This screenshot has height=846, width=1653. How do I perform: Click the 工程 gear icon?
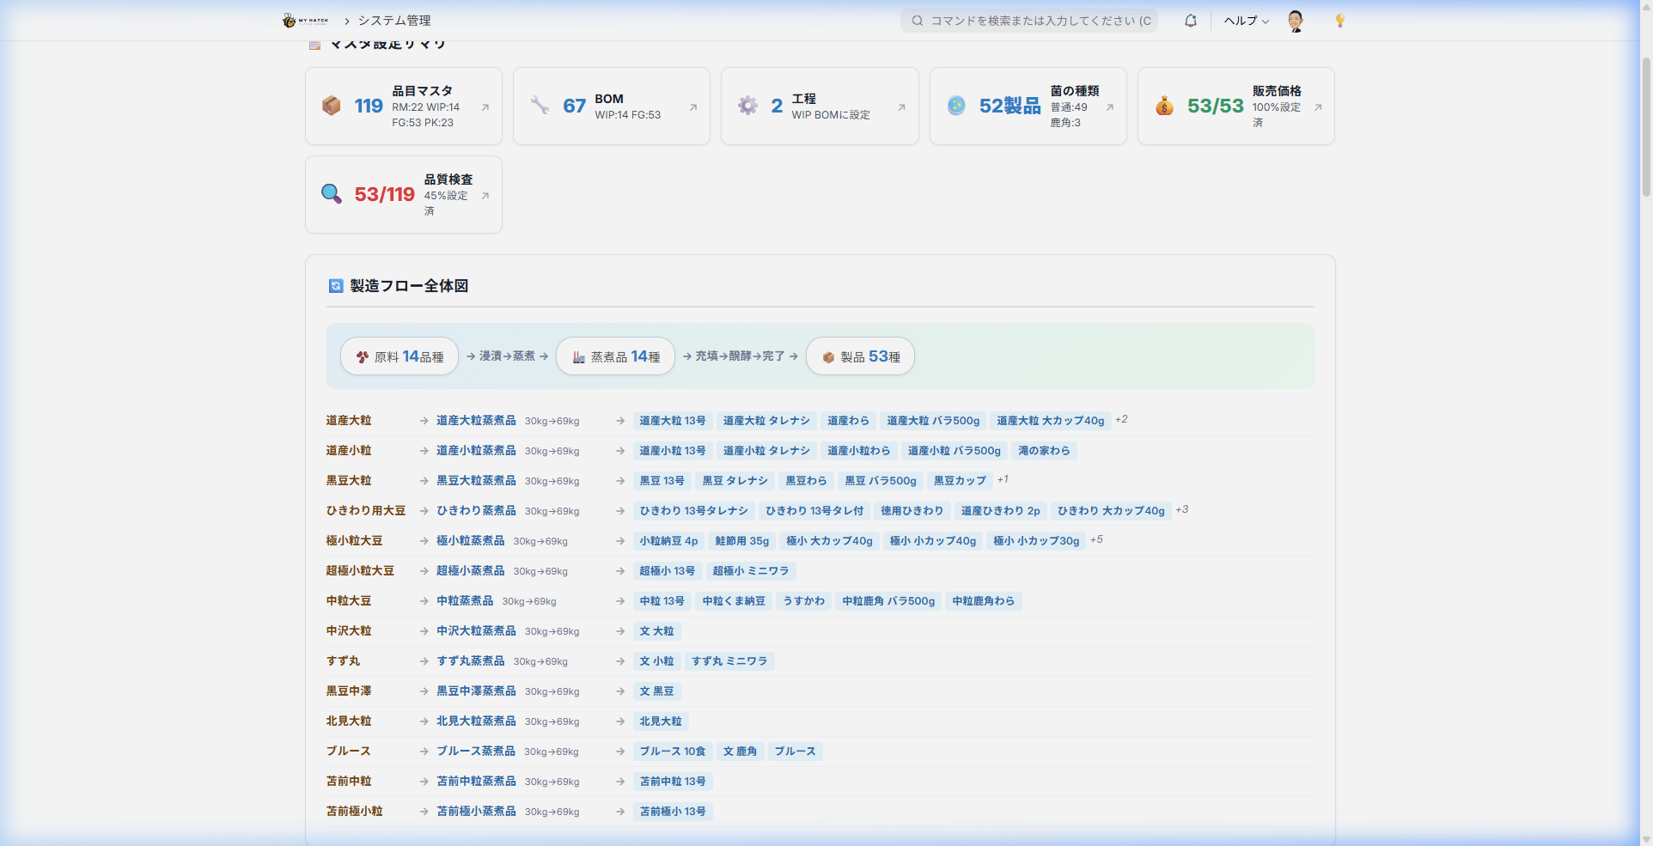click(747, 106)
